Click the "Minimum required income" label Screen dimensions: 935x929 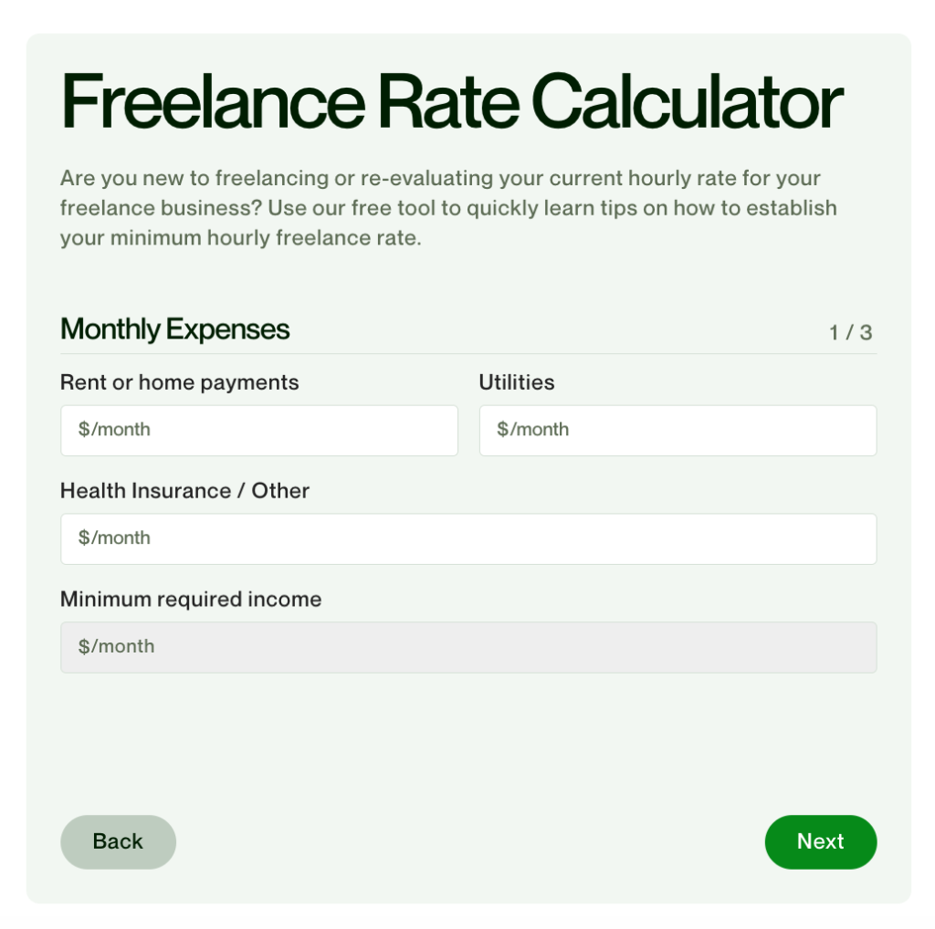pyautogui.click(x=190, y=600)
